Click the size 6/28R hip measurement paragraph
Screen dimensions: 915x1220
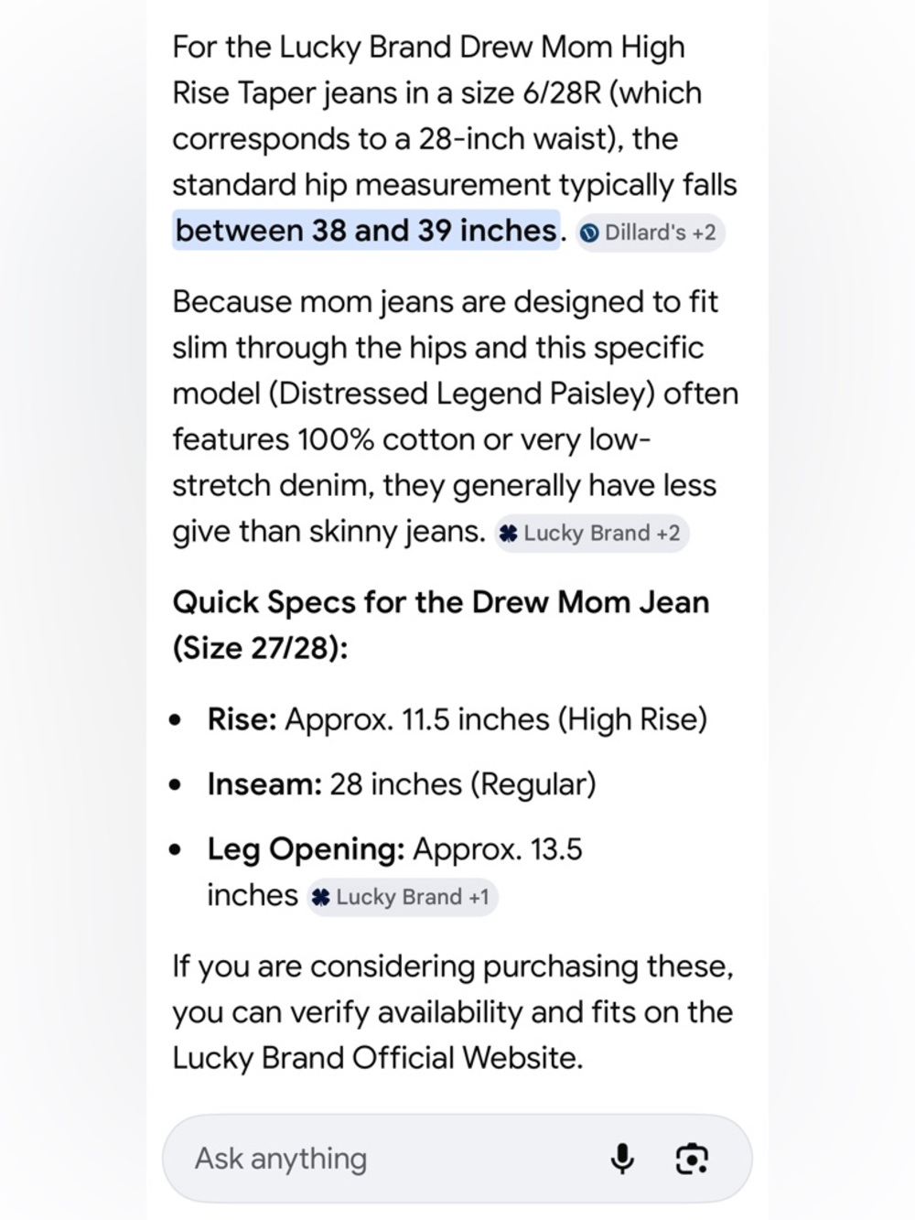pyautogui.click(x=455, y=139)
